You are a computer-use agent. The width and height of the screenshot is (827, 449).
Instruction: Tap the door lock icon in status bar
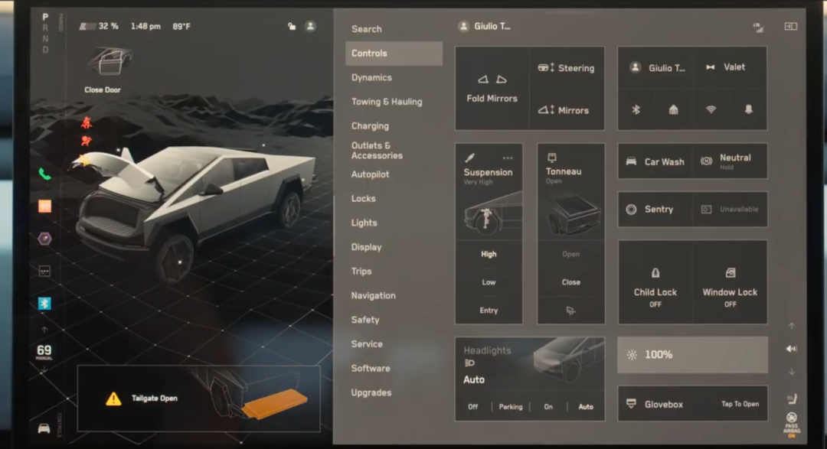292,26
